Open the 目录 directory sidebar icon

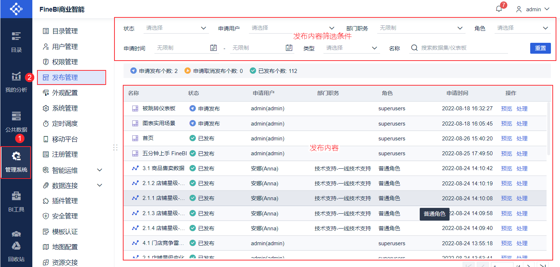point(16,41)
